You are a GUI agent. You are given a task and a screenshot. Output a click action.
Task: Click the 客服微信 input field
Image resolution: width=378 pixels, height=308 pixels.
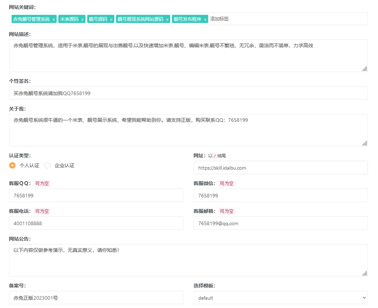(x=280, y=195)
